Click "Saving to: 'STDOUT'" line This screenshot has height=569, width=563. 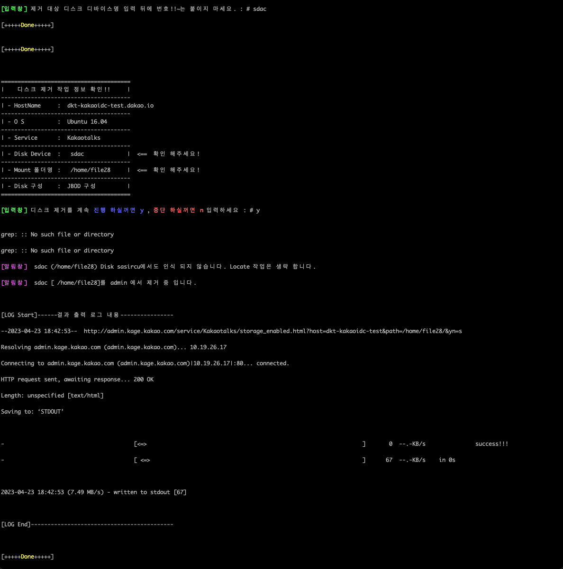click(x=32, y=412)
